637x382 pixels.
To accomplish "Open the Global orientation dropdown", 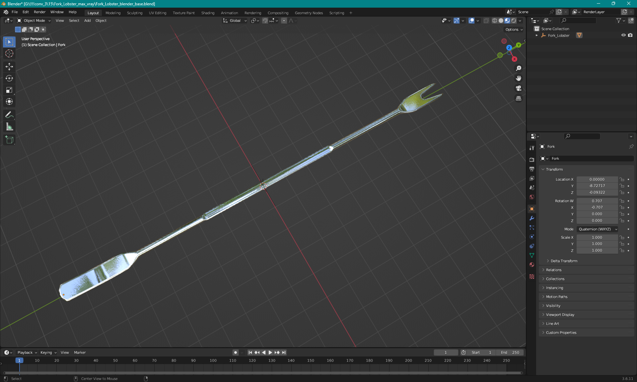I will (235, 21).
